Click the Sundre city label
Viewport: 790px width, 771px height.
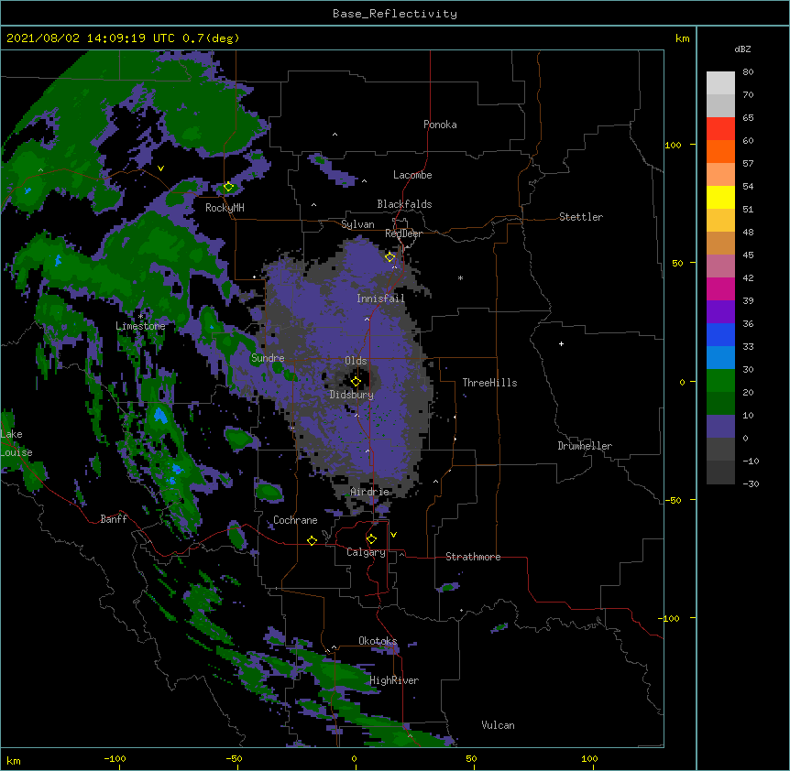[268, 358]
